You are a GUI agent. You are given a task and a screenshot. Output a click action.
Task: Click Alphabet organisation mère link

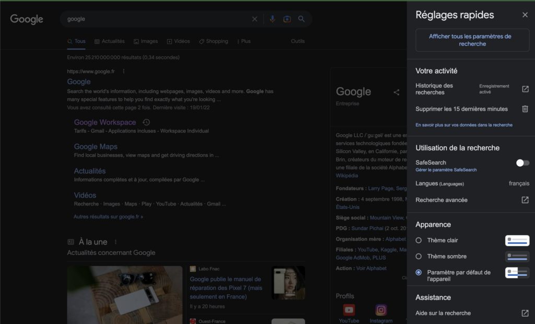tap(396, 239)
